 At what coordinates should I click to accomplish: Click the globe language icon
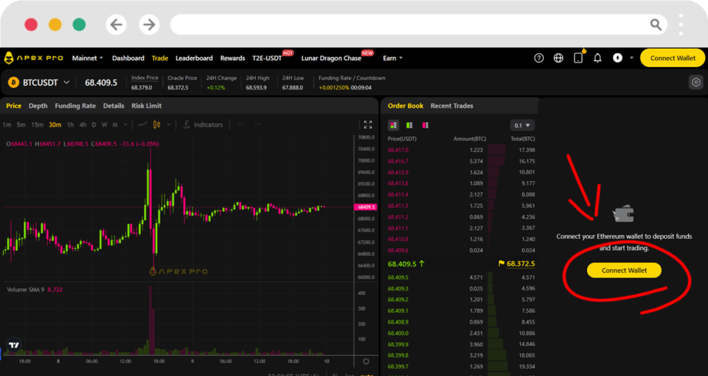point(559,58)
